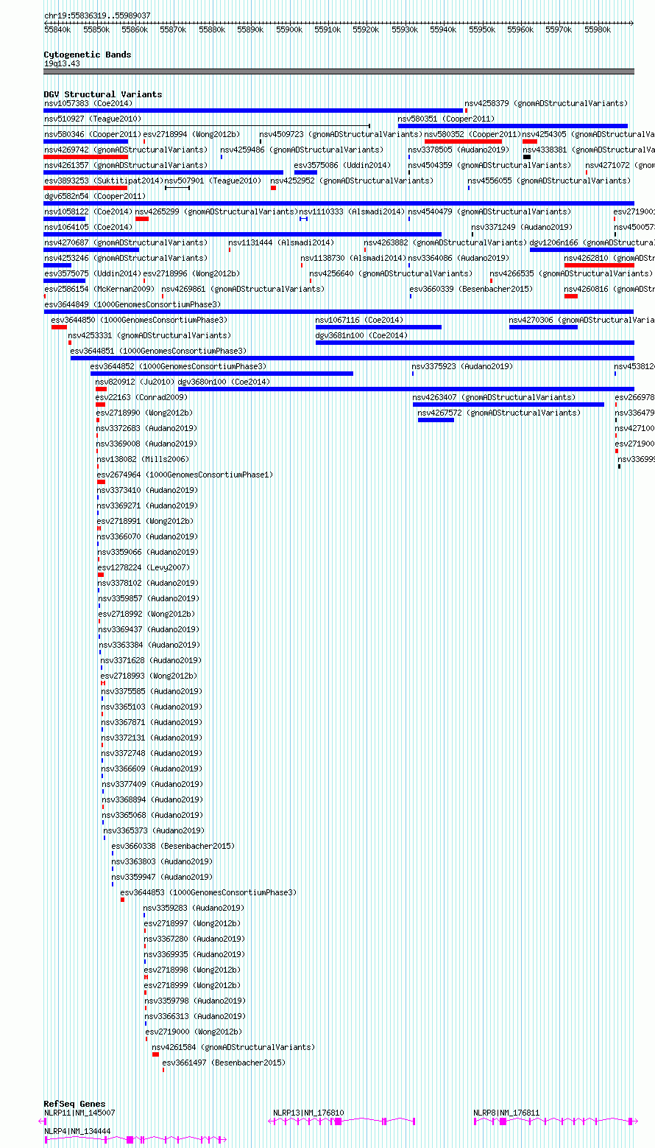Click the 55900k ruler tick label

tap(289, 29)
